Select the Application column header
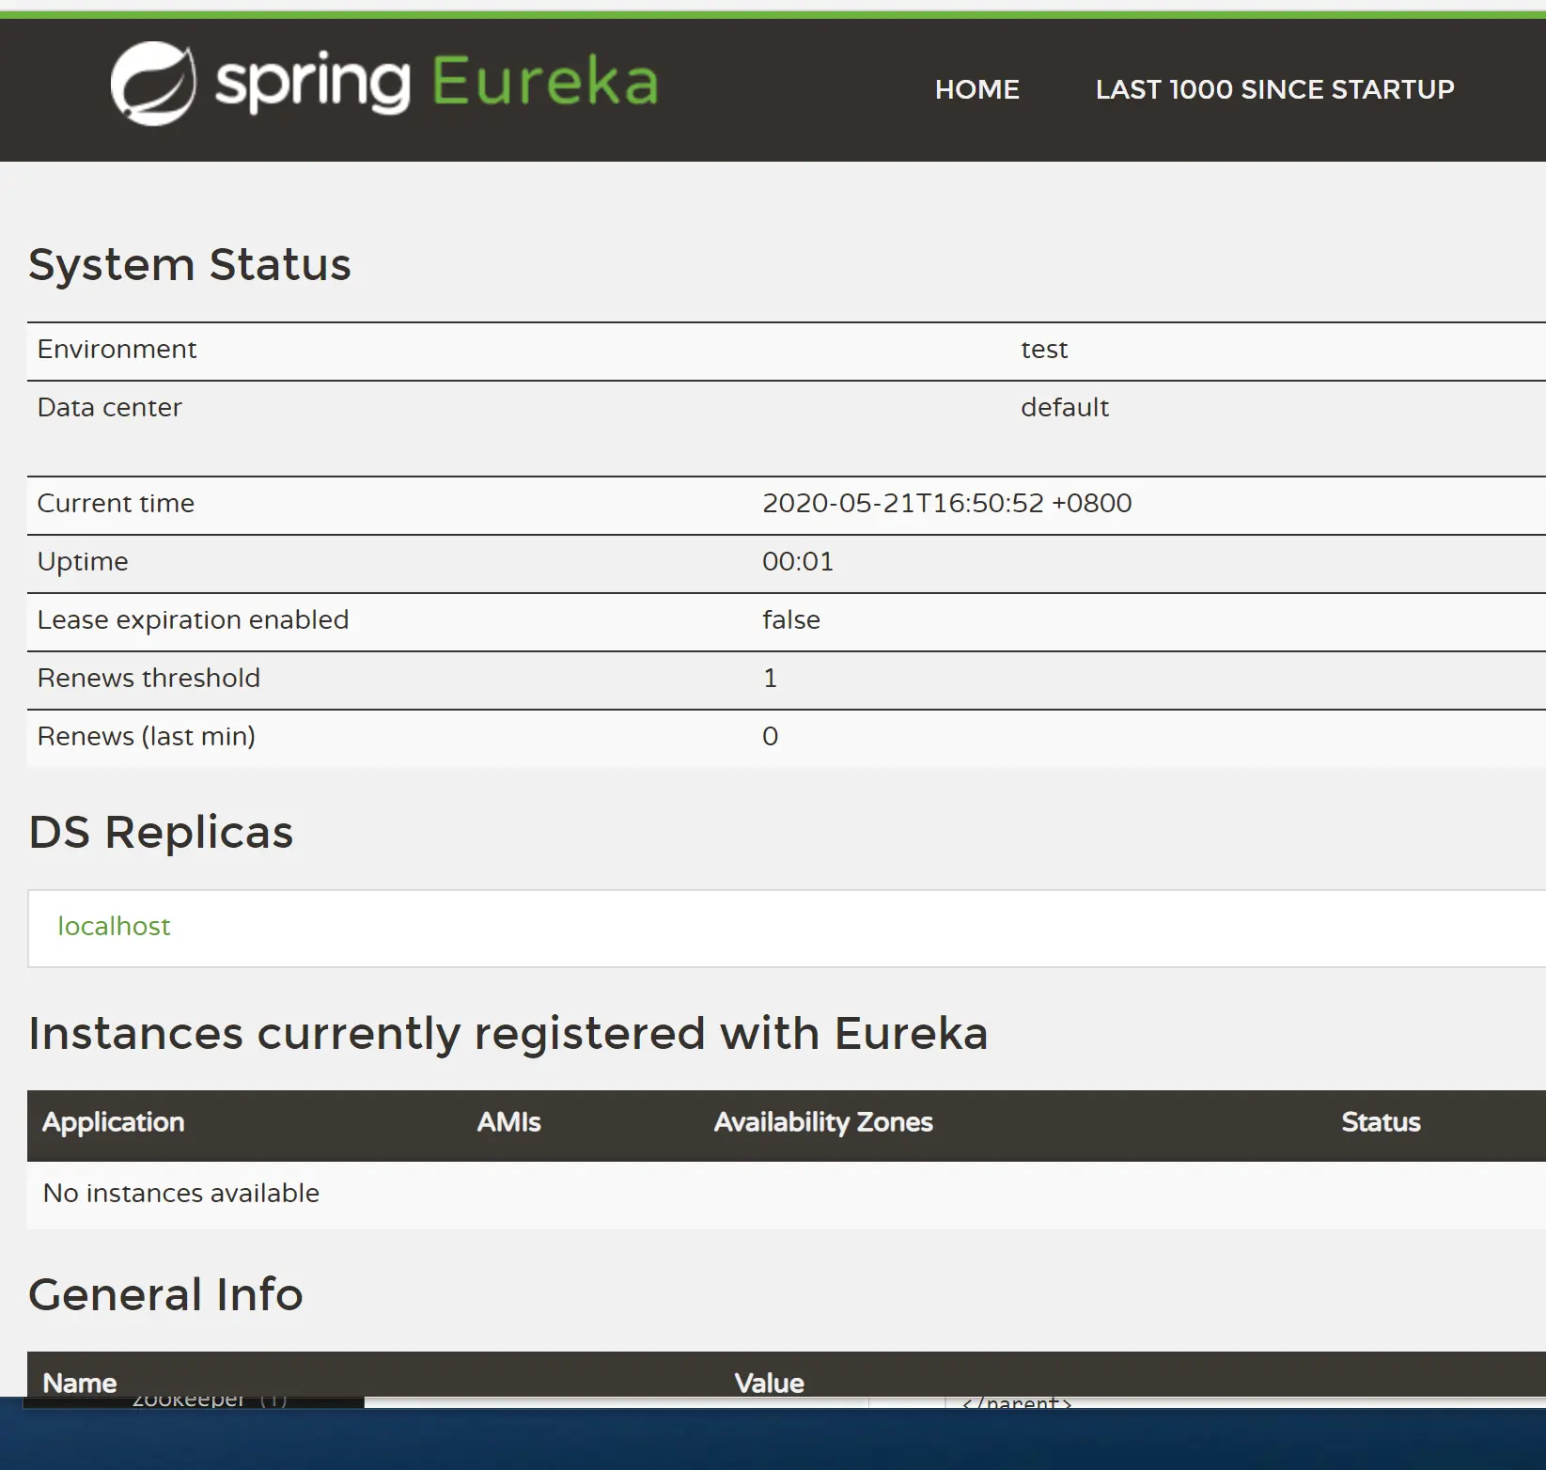 pyautogui.click(x=114, y=1122)
